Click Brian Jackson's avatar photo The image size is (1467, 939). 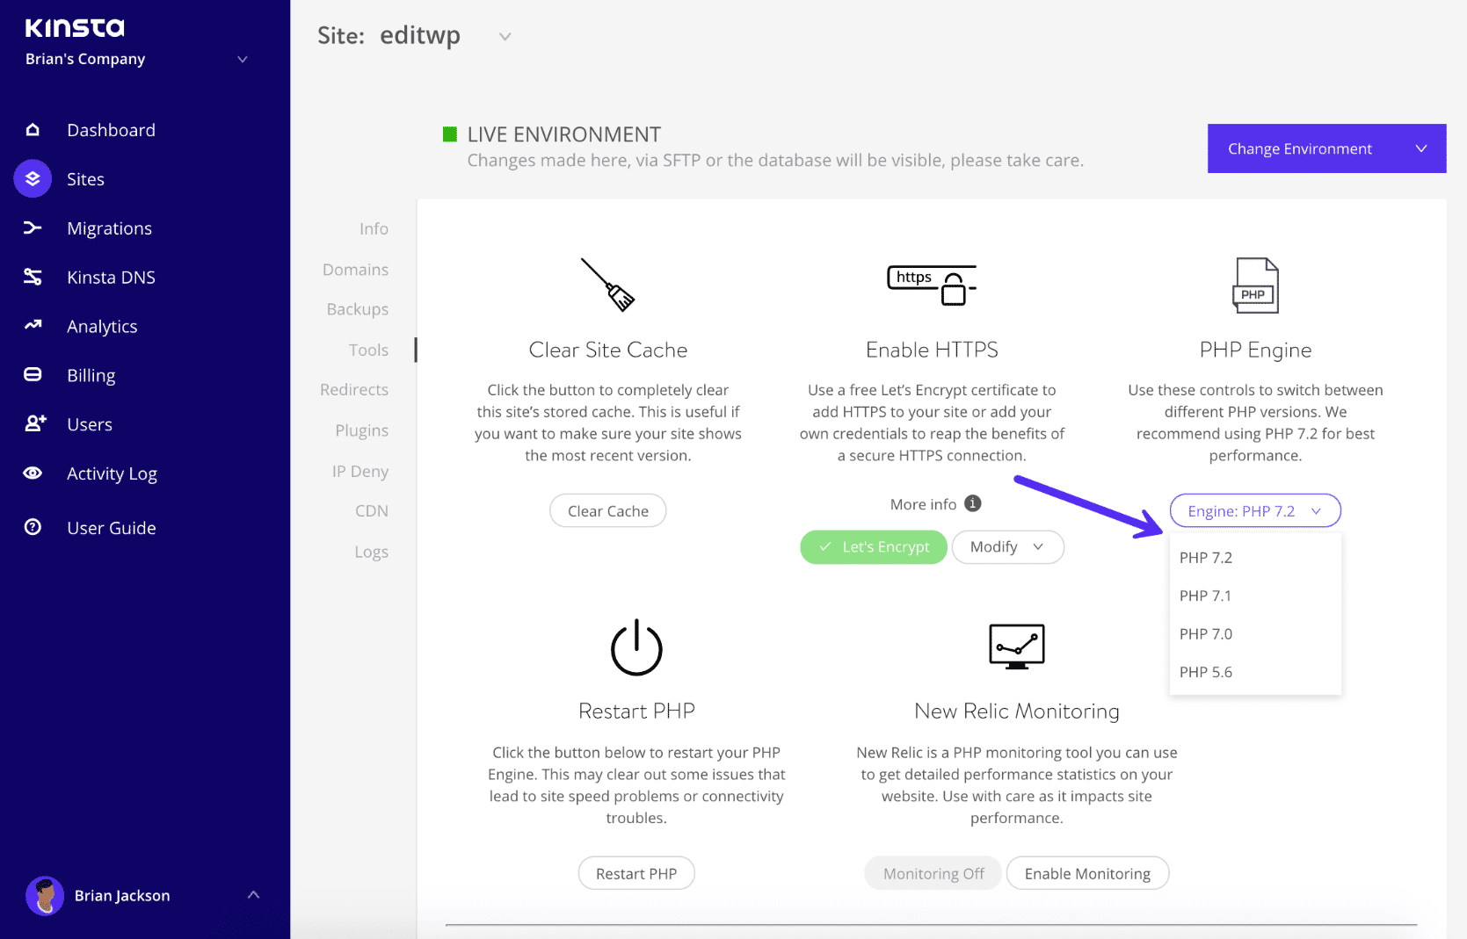tap(45, 896)
